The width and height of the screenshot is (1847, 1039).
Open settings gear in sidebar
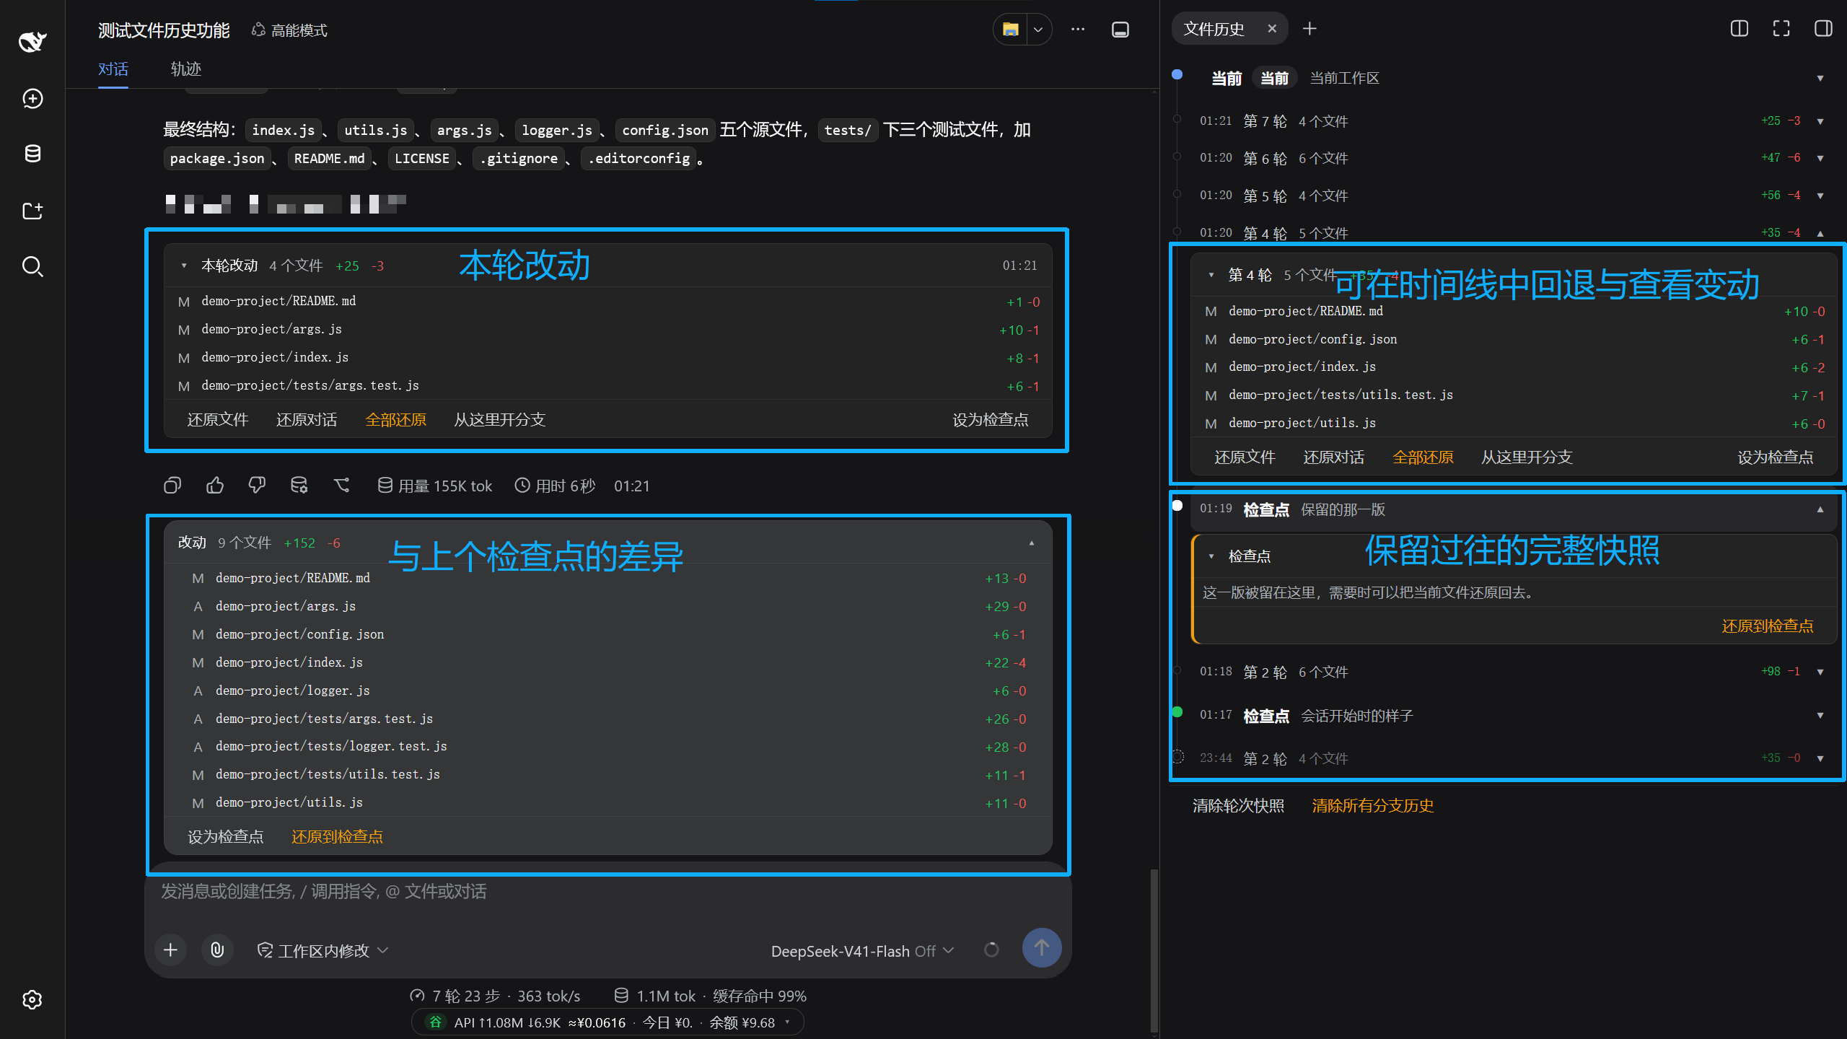coord(32,999)
